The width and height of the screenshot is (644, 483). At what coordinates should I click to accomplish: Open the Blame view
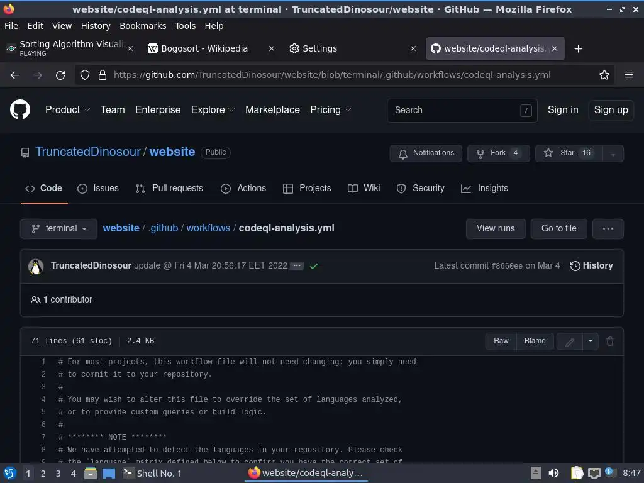pos(535,341)
